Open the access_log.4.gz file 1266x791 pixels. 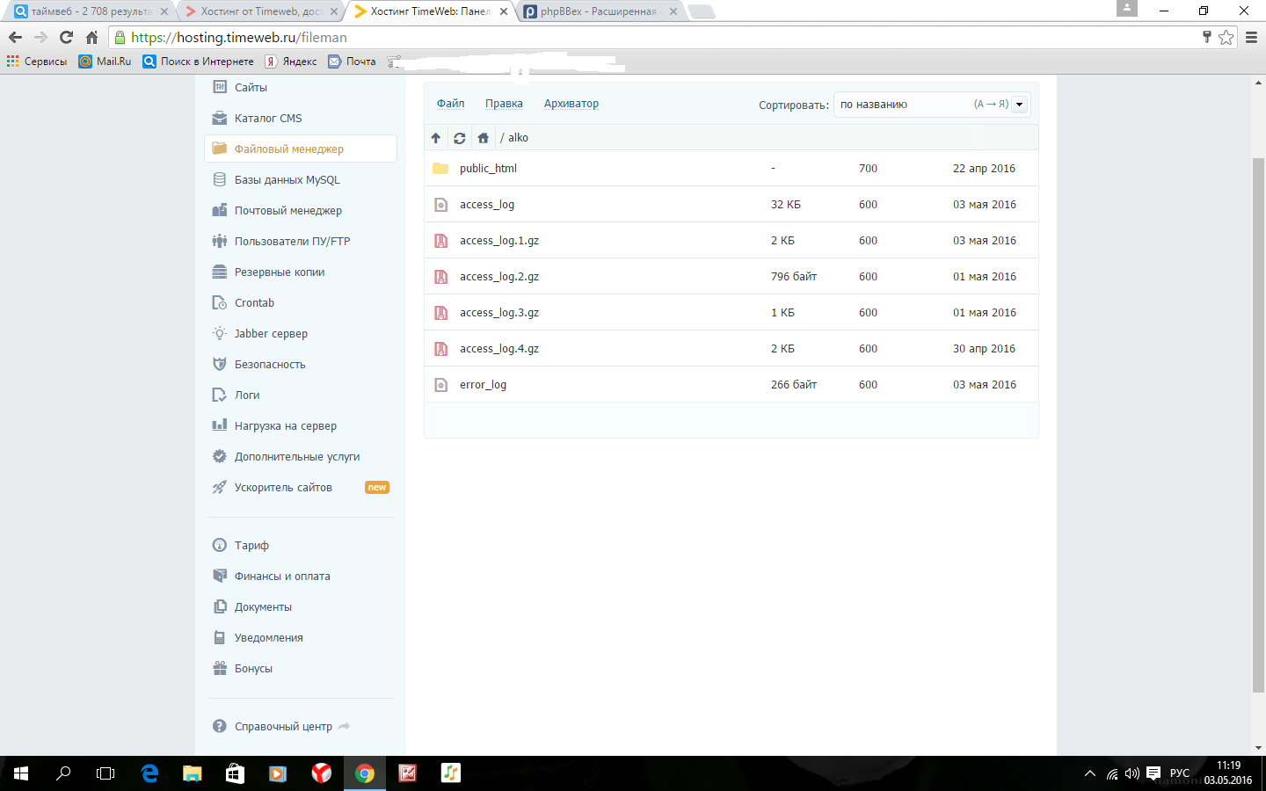click(x=498, y=349)
